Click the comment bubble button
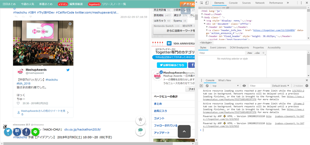Image resolution: width=310 pixels, height=145 pixels. 140,131
